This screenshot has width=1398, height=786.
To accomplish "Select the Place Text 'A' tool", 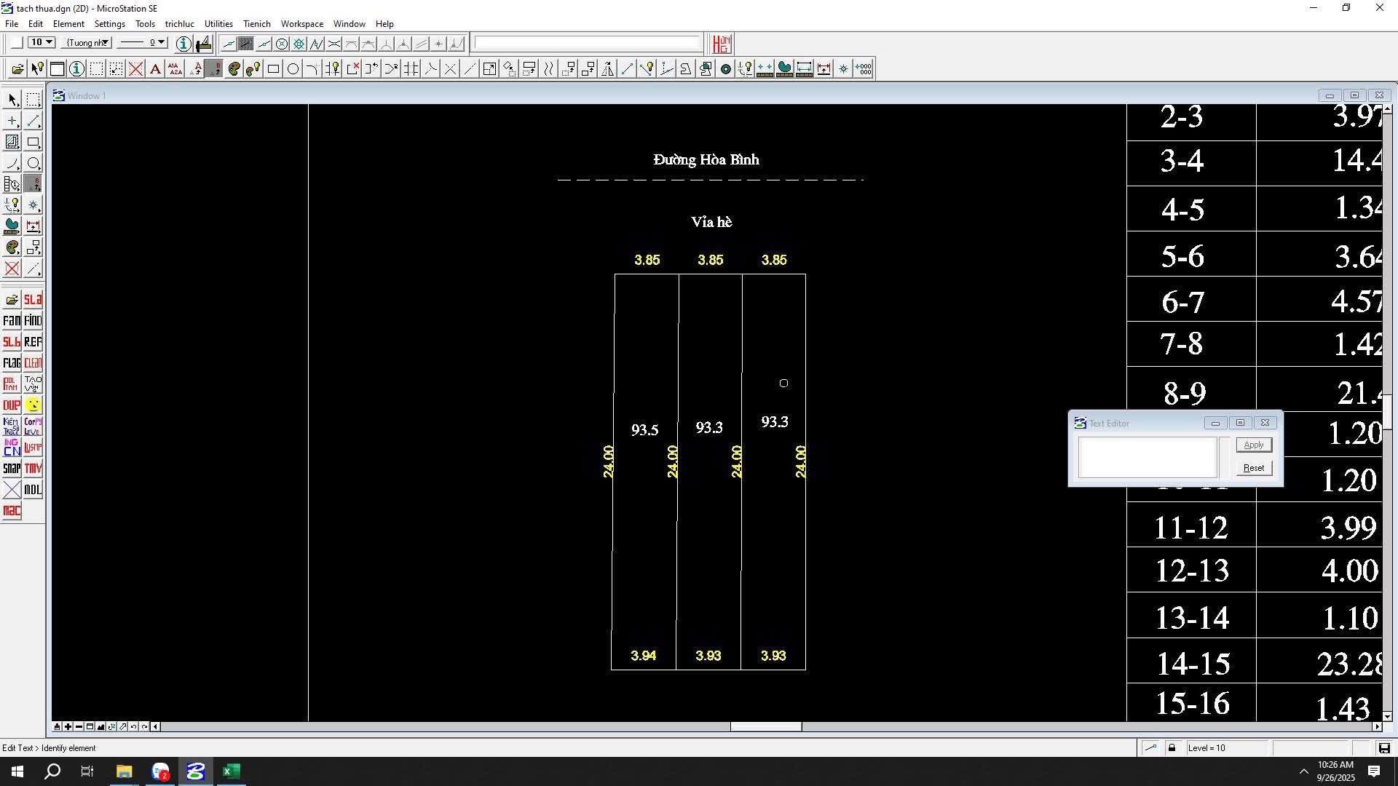I will pos(155,69).
